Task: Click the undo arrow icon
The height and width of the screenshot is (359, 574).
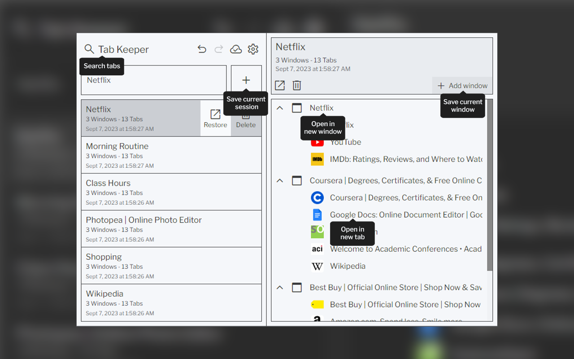Action: 202,49
